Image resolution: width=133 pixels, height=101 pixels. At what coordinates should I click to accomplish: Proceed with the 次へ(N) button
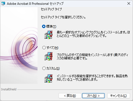[x=93, y=96]
